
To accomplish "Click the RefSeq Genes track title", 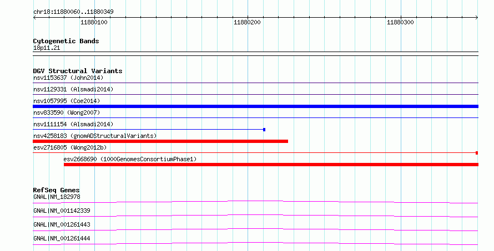I will tap(56, 190).
